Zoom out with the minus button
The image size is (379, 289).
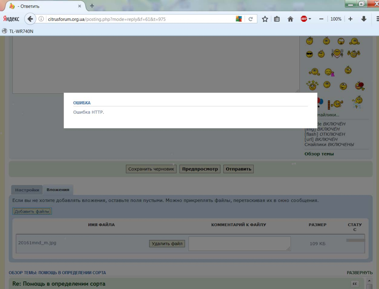[321, 19]
